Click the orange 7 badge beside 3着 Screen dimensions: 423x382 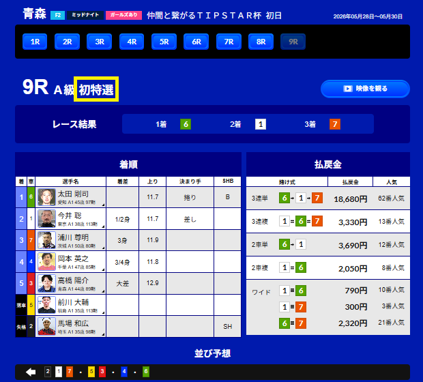(335, 124)
